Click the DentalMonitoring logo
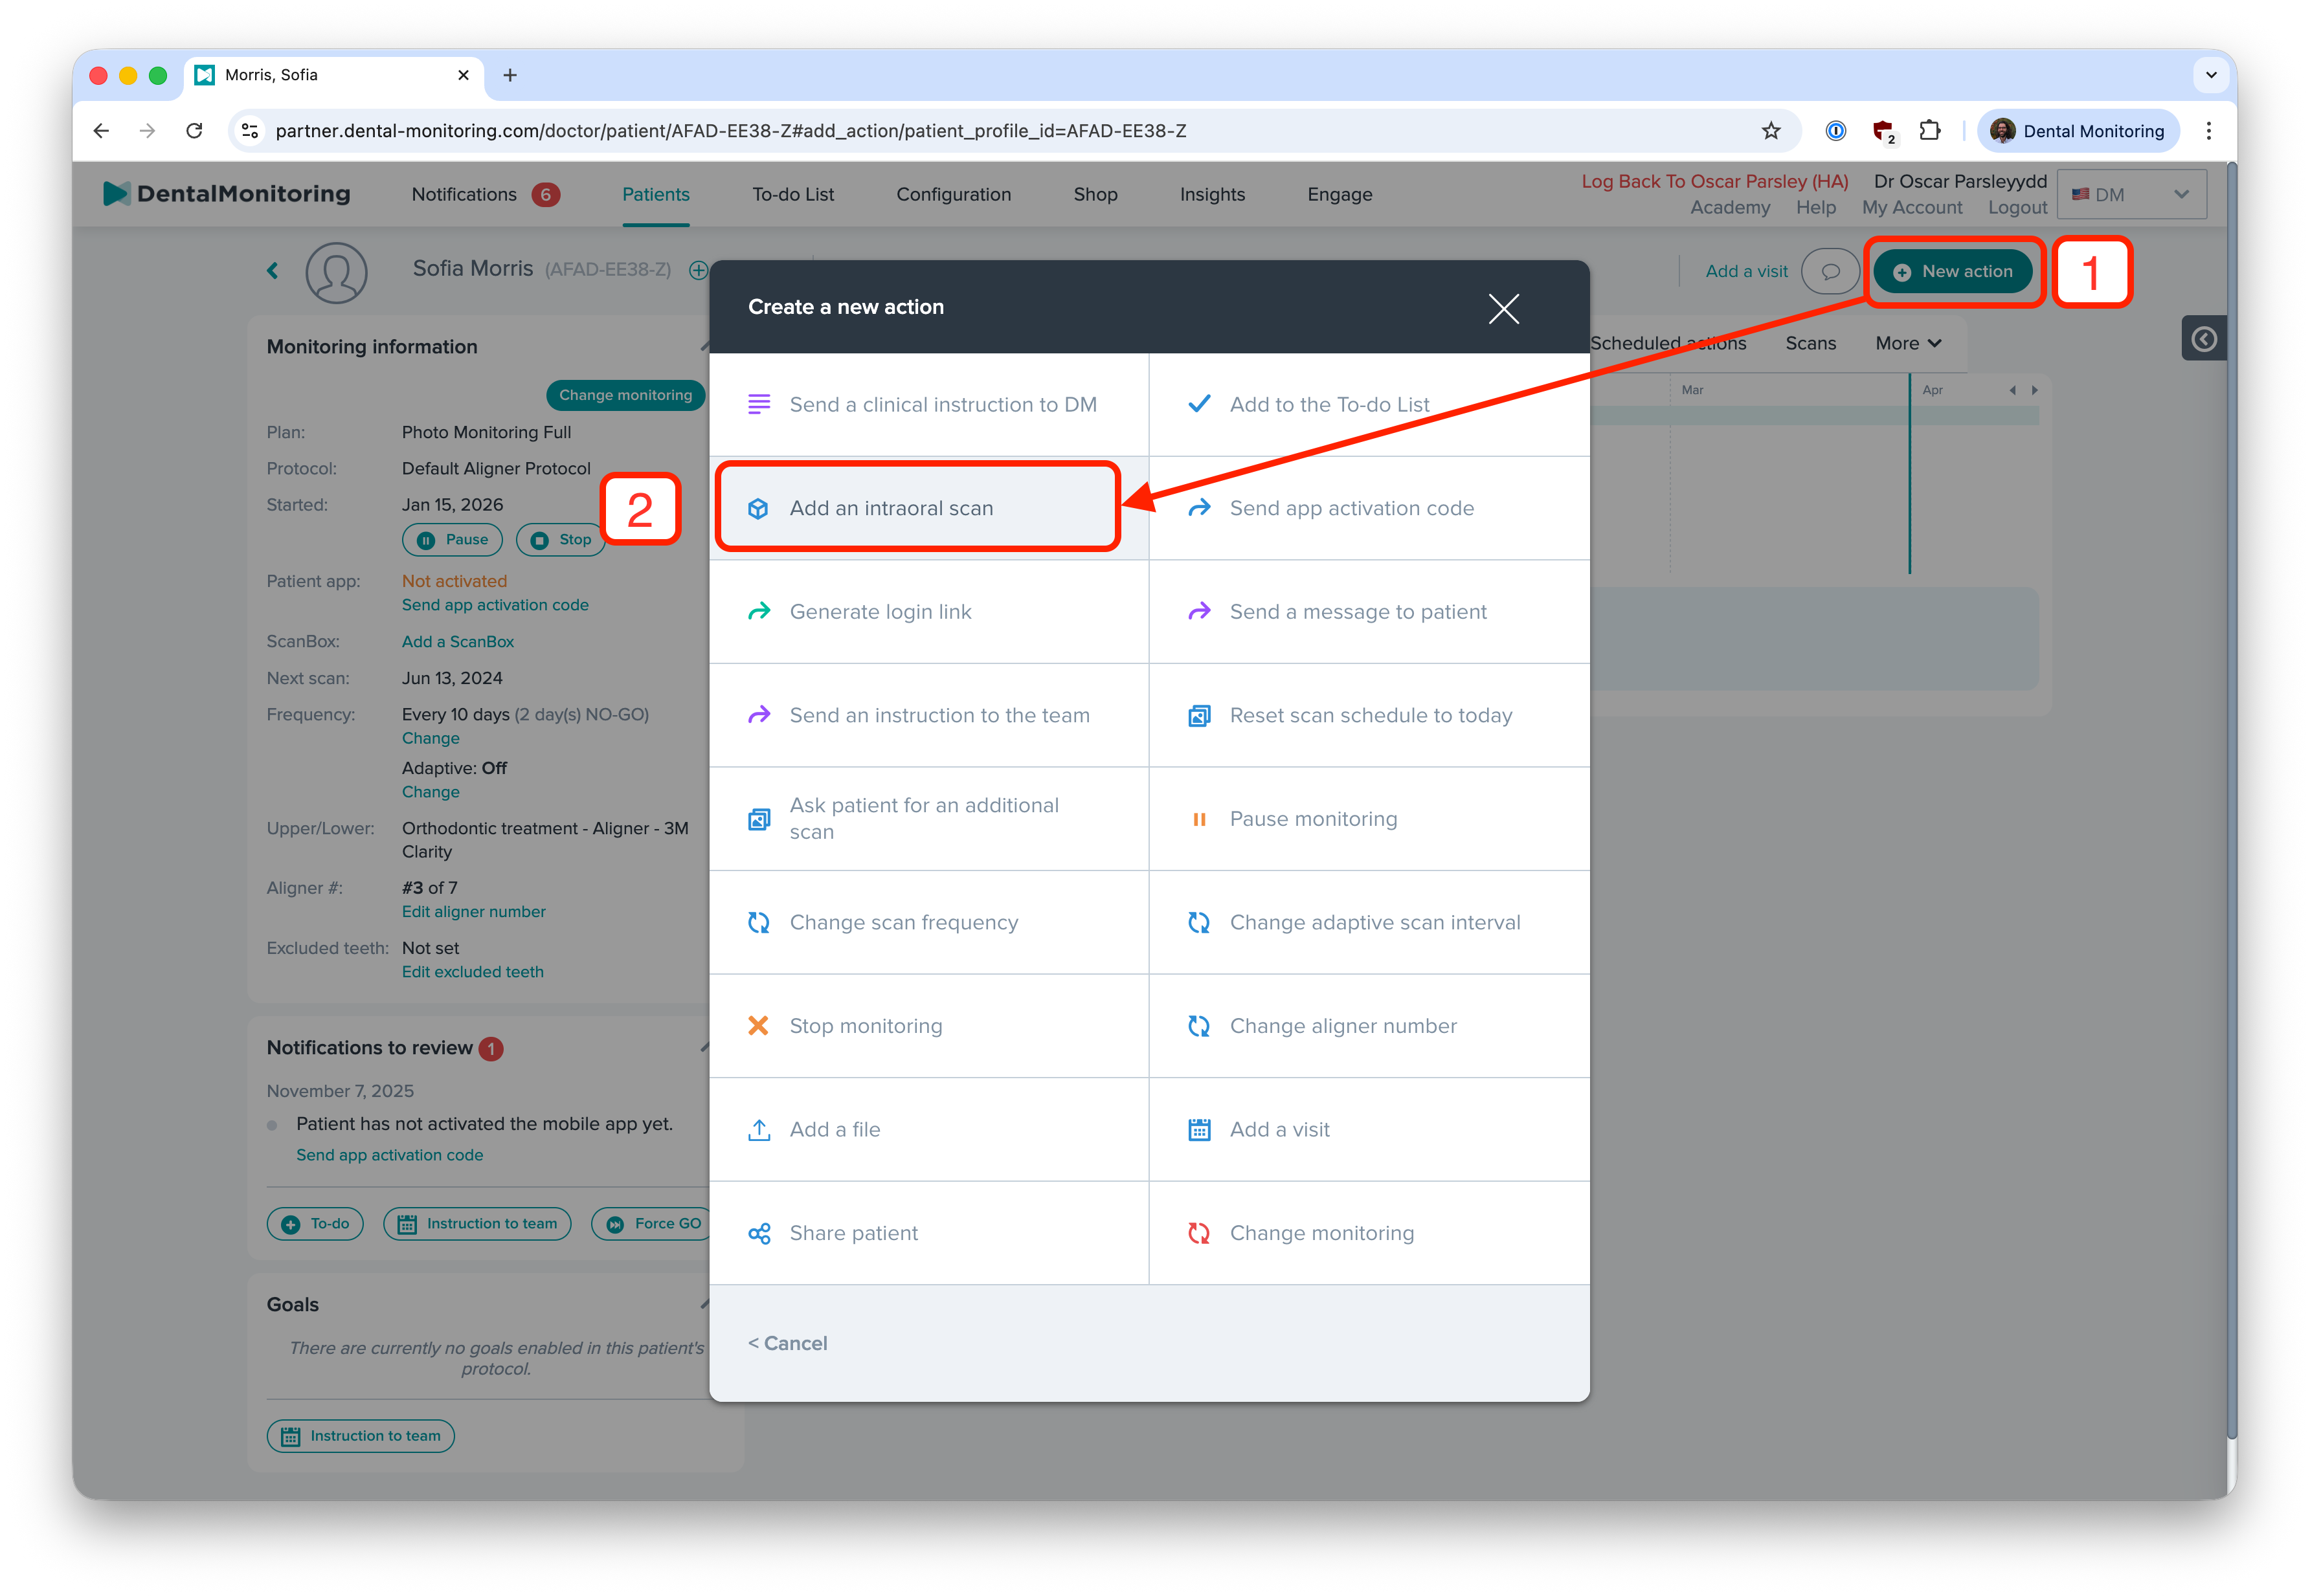 227,194
